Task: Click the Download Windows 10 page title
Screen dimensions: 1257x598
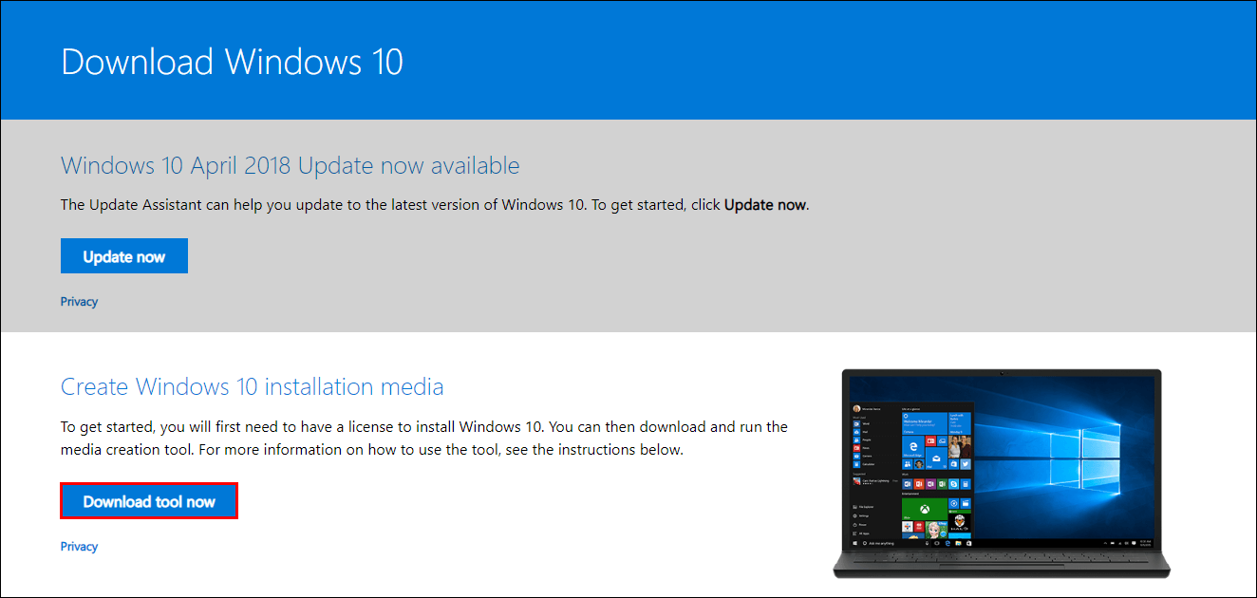Action: coord(233,62)
